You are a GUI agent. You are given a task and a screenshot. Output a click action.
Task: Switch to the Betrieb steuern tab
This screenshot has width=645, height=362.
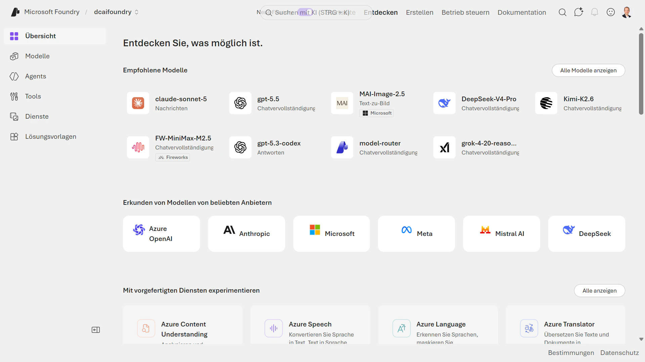point(465,12)
